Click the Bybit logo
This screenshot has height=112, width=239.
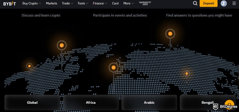10,4
